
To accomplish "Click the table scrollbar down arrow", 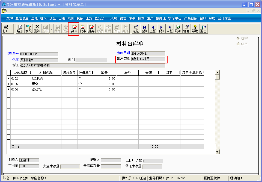I will pyautogui.click(x=218, y=152).
